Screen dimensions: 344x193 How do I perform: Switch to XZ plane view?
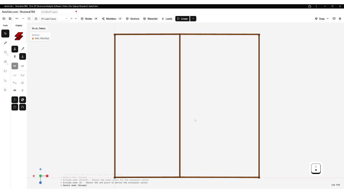(x=22, y=66)
